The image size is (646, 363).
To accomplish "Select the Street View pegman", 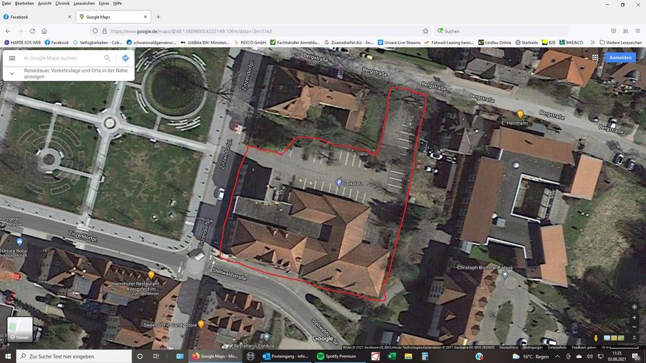I will 596,338.
